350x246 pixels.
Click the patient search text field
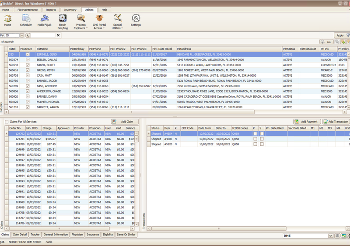coord(42,35)
